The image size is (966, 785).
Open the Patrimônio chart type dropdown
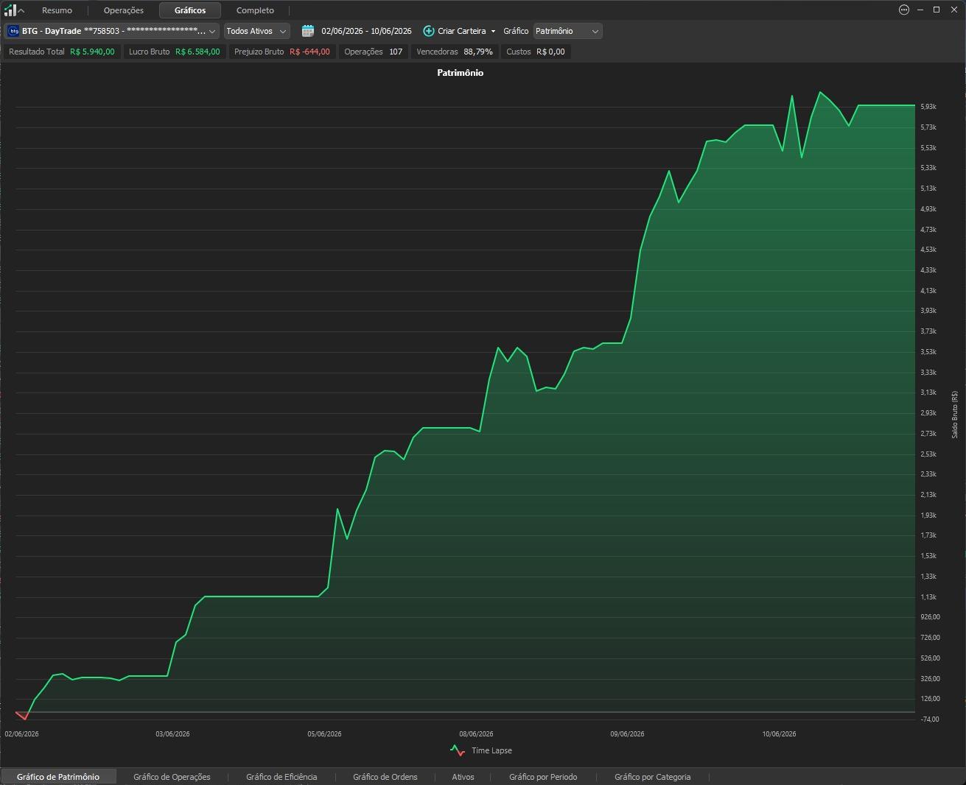pyautogui.click(x=567, y=31)
